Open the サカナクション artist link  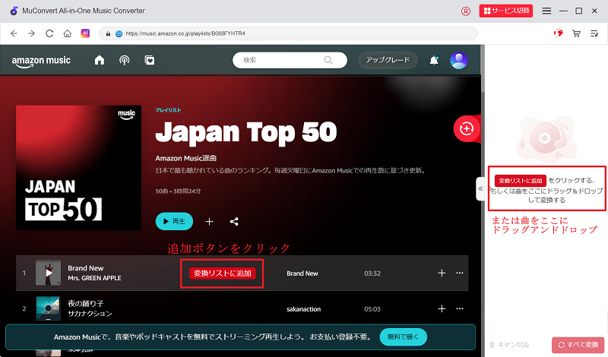click(x=90, y=314)
